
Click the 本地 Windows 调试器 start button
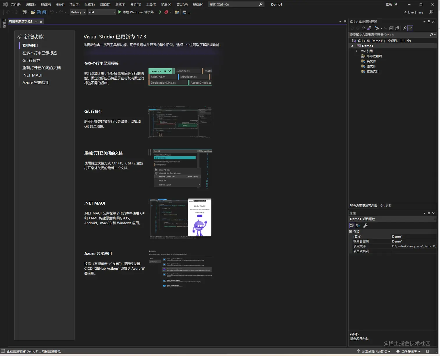(x=136, y=12)
